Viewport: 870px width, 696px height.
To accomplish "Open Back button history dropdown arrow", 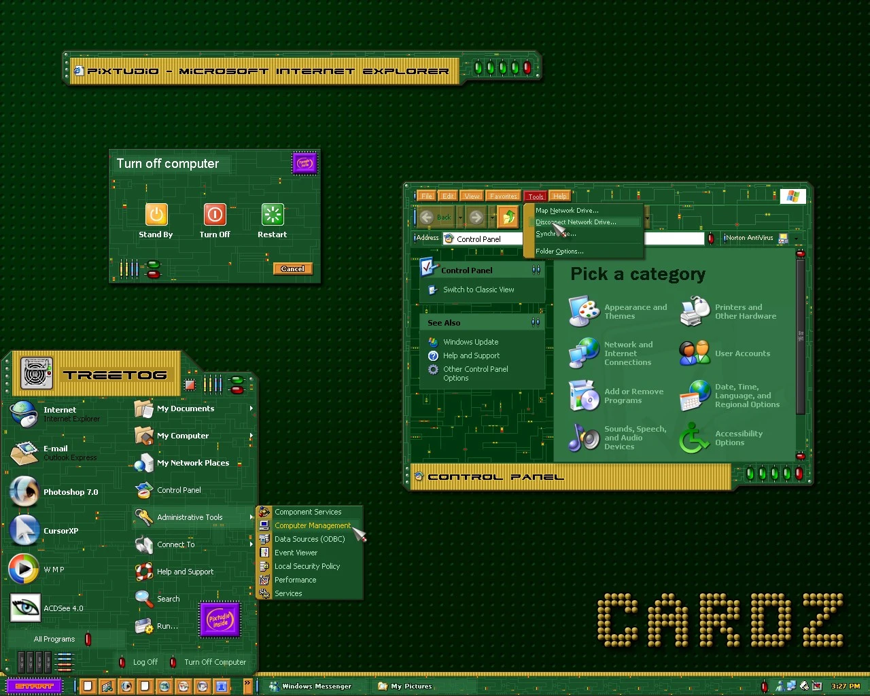I will pos(460,217).
